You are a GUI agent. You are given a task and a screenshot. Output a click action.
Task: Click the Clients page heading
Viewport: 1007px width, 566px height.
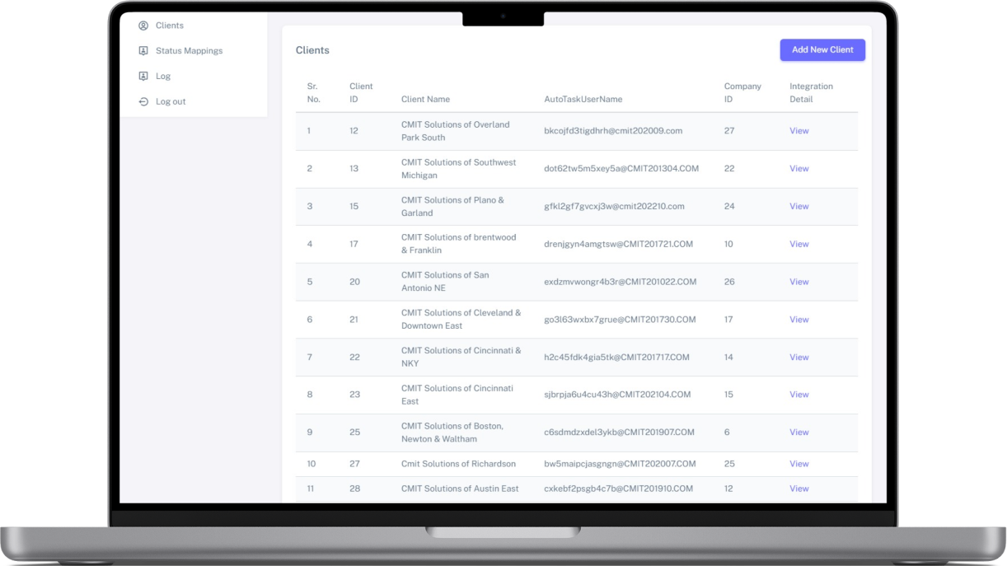312,50
